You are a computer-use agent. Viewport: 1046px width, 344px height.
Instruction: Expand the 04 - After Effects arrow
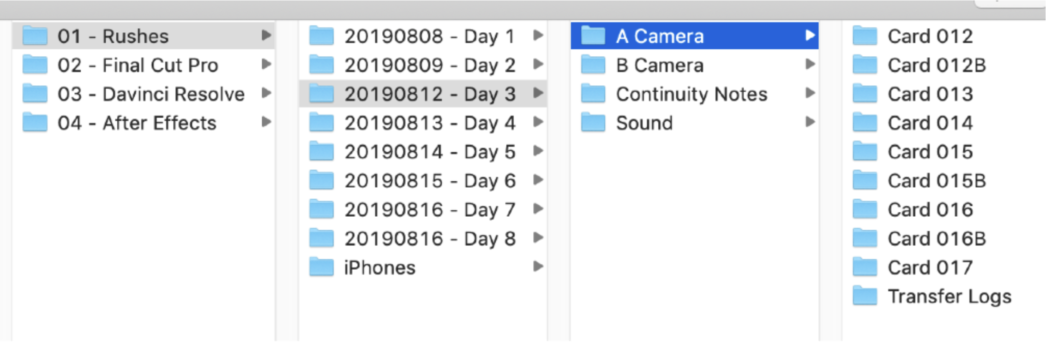266,122
